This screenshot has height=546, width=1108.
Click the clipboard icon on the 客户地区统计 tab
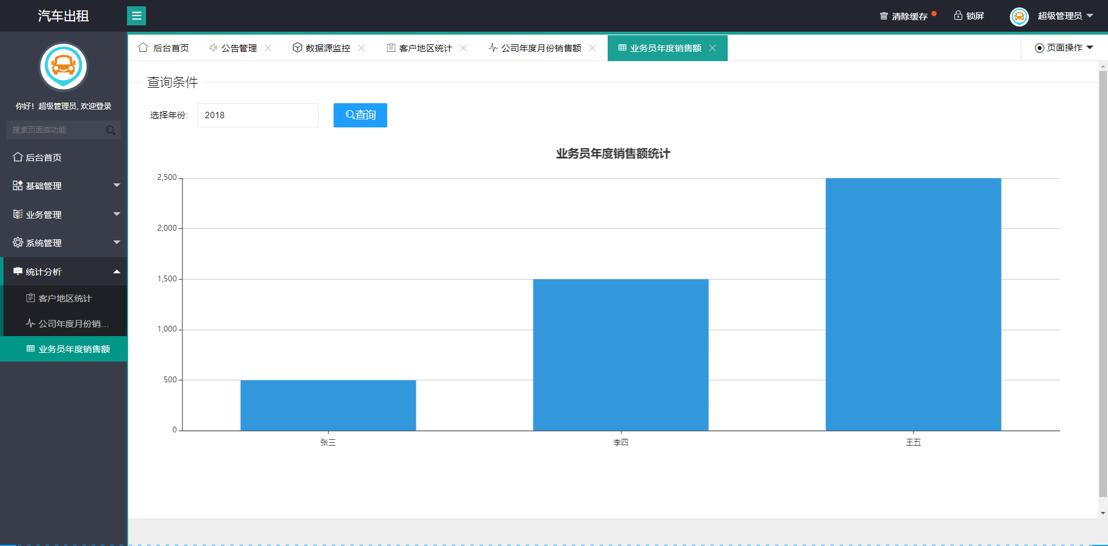(x=391, y=47)
